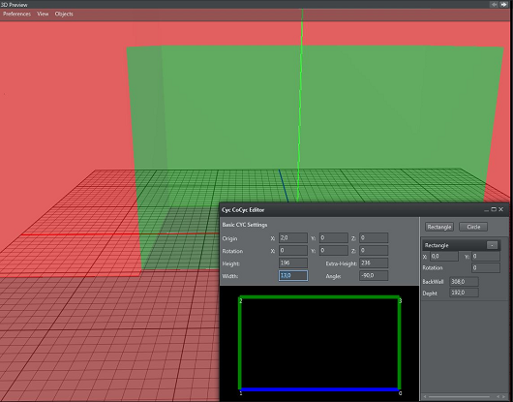Open the Preferences menu
The image size is (513, 402).
[x=16, y=14]
